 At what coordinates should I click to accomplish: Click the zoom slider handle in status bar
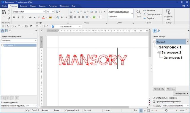166,110
